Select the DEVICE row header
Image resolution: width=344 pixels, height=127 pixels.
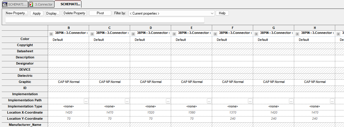25,70
